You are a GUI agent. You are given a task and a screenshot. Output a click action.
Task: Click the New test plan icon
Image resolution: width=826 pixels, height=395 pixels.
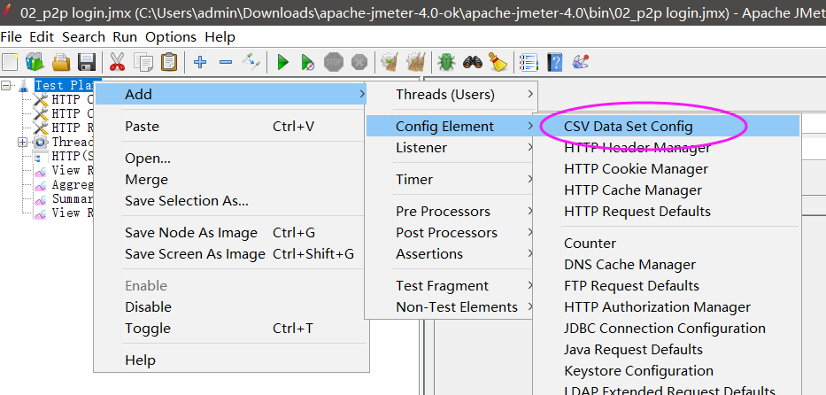(10, 62)
